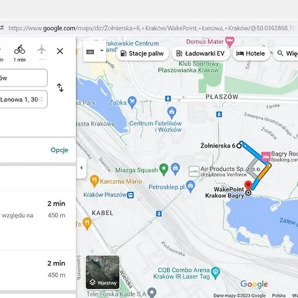Show Hotele on the map
This screenshot has width=298, height=298.
click(x=251, y=54)
